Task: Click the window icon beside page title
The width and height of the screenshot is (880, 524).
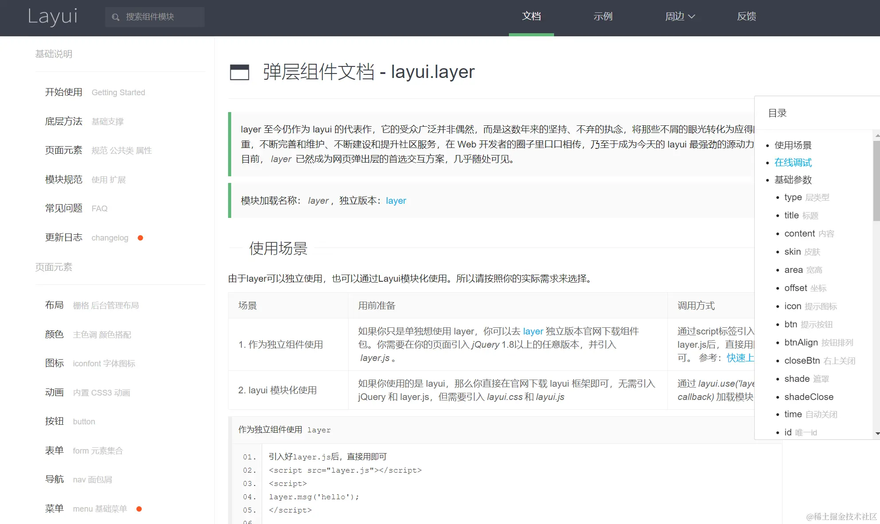Action: pos(239,72)
